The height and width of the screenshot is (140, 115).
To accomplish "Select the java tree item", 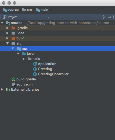I will click(57, 54).
